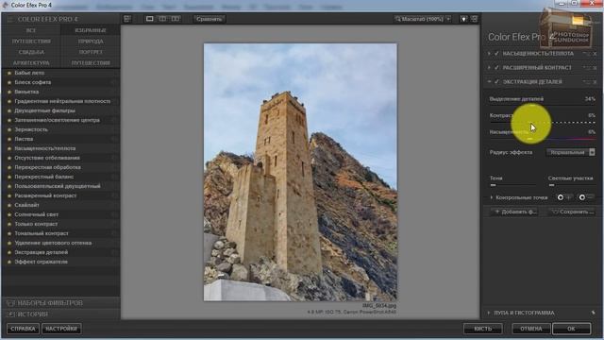Screen dimensions: 604x340
Task: Click the Светлые участки highlights slider
Action: tap(572, 185)
